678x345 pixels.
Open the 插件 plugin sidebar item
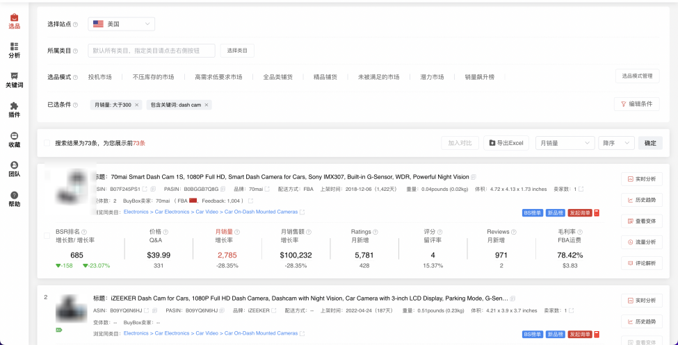(x=15, y=110)
